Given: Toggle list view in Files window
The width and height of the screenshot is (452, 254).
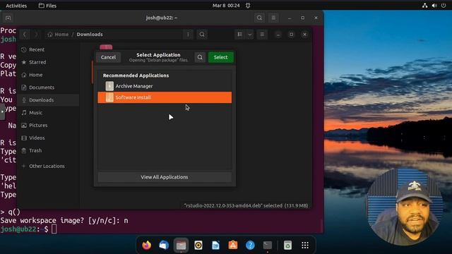Looking at the screenshot, I should 240,35.
